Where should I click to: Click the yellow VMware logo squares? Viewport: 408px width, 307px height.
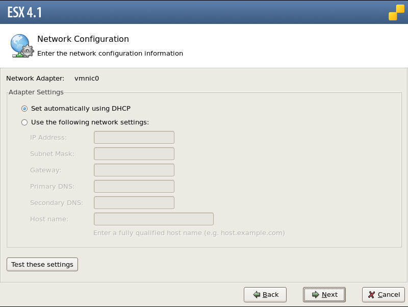pyautogui.click(x=397, y=12)
